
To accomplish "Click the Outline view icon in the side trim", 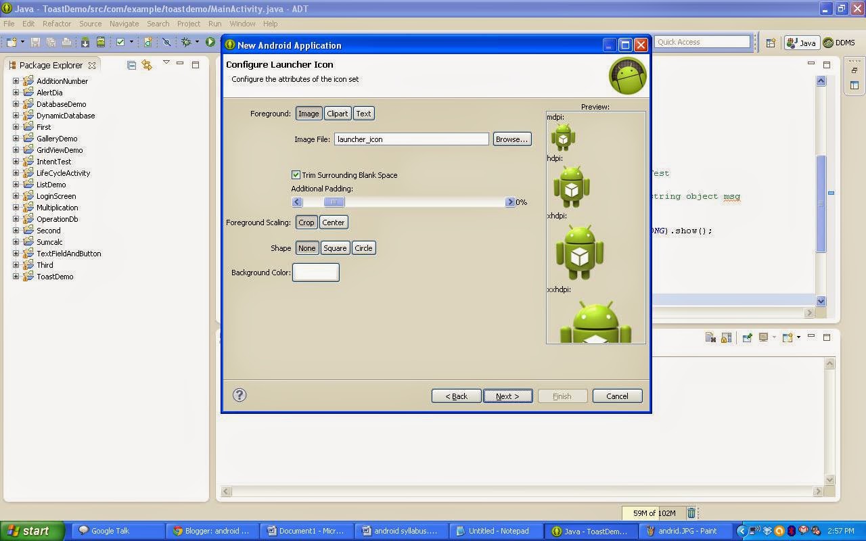I will tap(854, 85).
